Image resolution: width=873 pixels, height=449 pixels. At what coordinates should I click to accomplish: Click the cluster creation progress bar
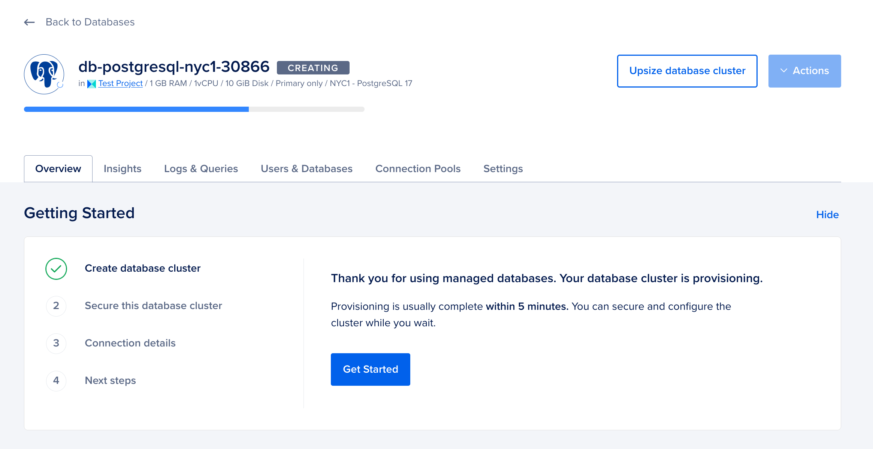(194, 109)
